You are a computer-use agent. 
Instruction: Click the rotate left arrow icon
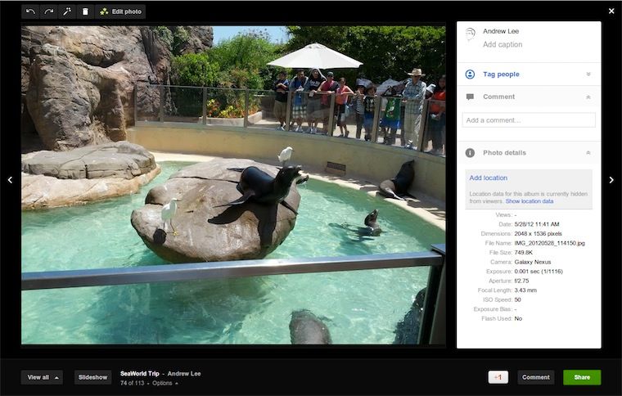[x=30, y=11]
